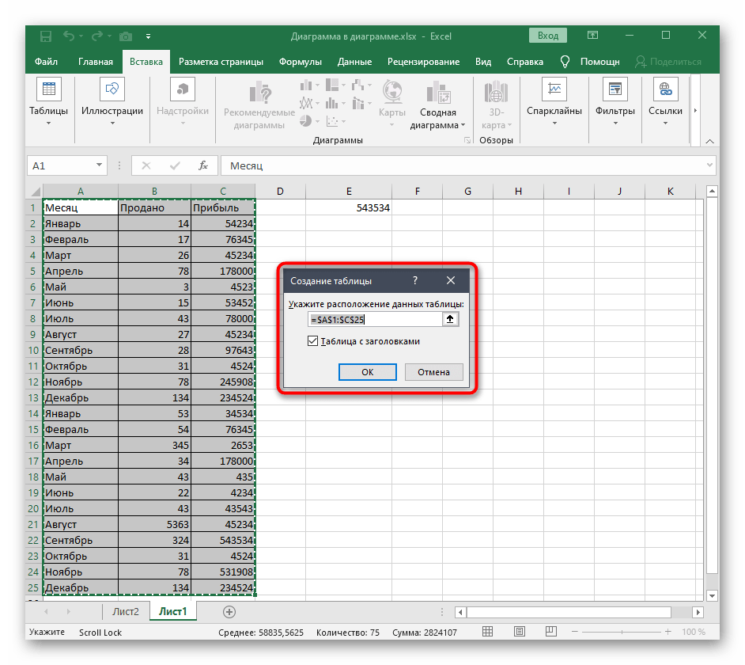Switch to the Лист2 sheet tab

coord(125,612)
